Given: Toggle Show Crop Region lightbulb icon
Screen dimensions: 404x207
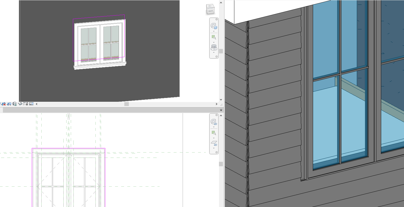Looking at the screenshot, I should [9, 104].
